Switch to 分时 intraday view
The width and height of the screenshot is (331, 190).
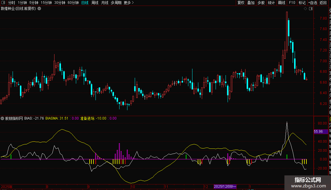pyautogui.click(x=11, y=3)
